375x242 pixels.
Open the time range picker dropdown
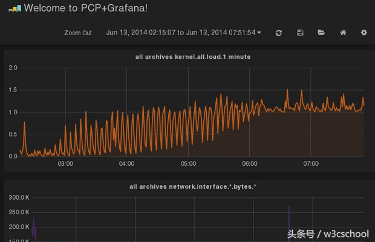183,33
